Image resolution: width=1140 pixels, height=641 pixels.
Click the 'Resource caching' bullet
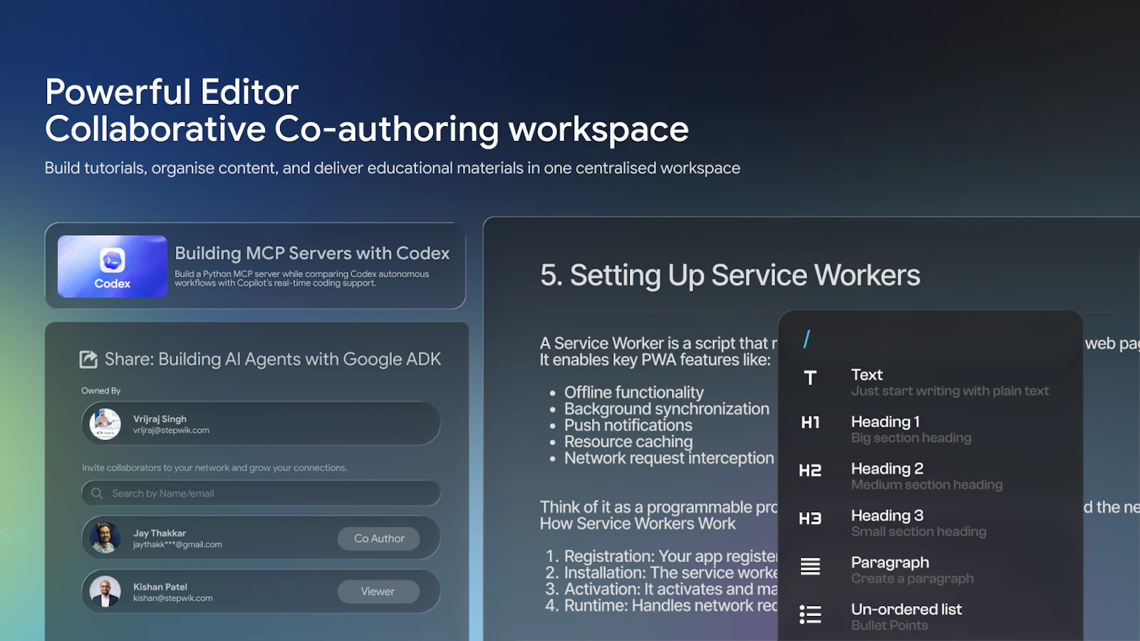628,442
